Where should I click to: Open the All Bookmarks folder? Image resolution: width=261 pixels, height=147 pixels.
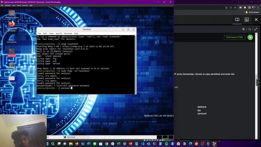click(x=252, y=12)
